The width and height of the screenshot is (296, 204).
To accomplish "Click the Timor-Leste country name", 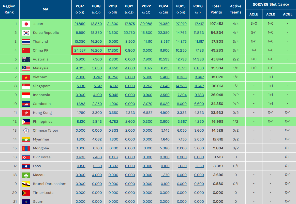I will tap(43, 193).
